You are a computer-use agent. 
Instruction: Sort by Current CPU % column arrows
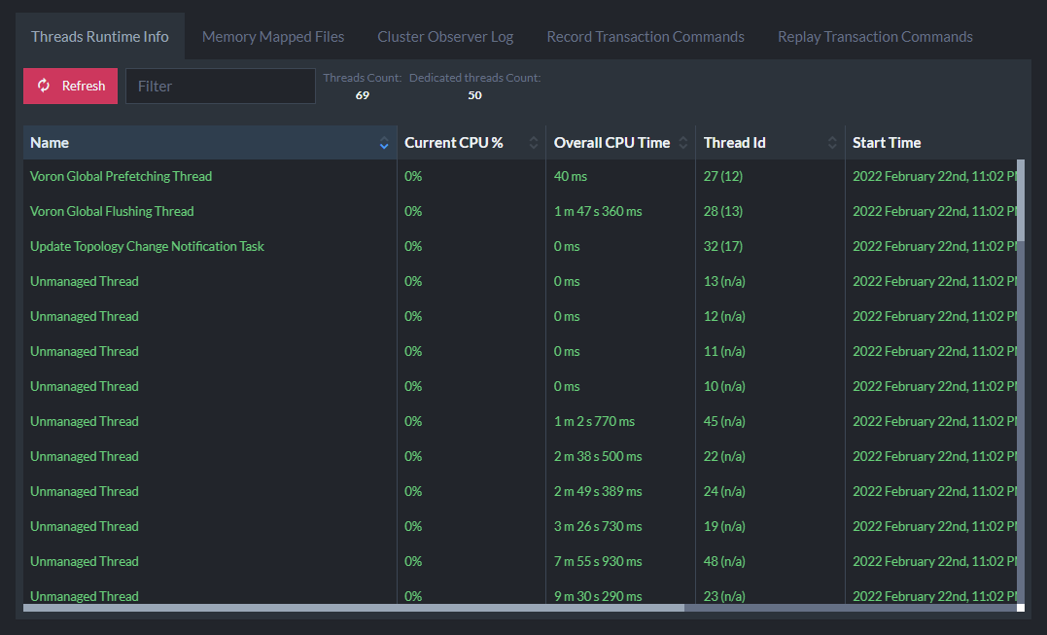pos(534,143)
